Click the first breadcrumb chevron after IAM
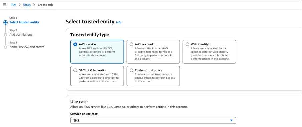Image resolution: width=302 pixels, height=127 pixels. click(x=20, y=5)
